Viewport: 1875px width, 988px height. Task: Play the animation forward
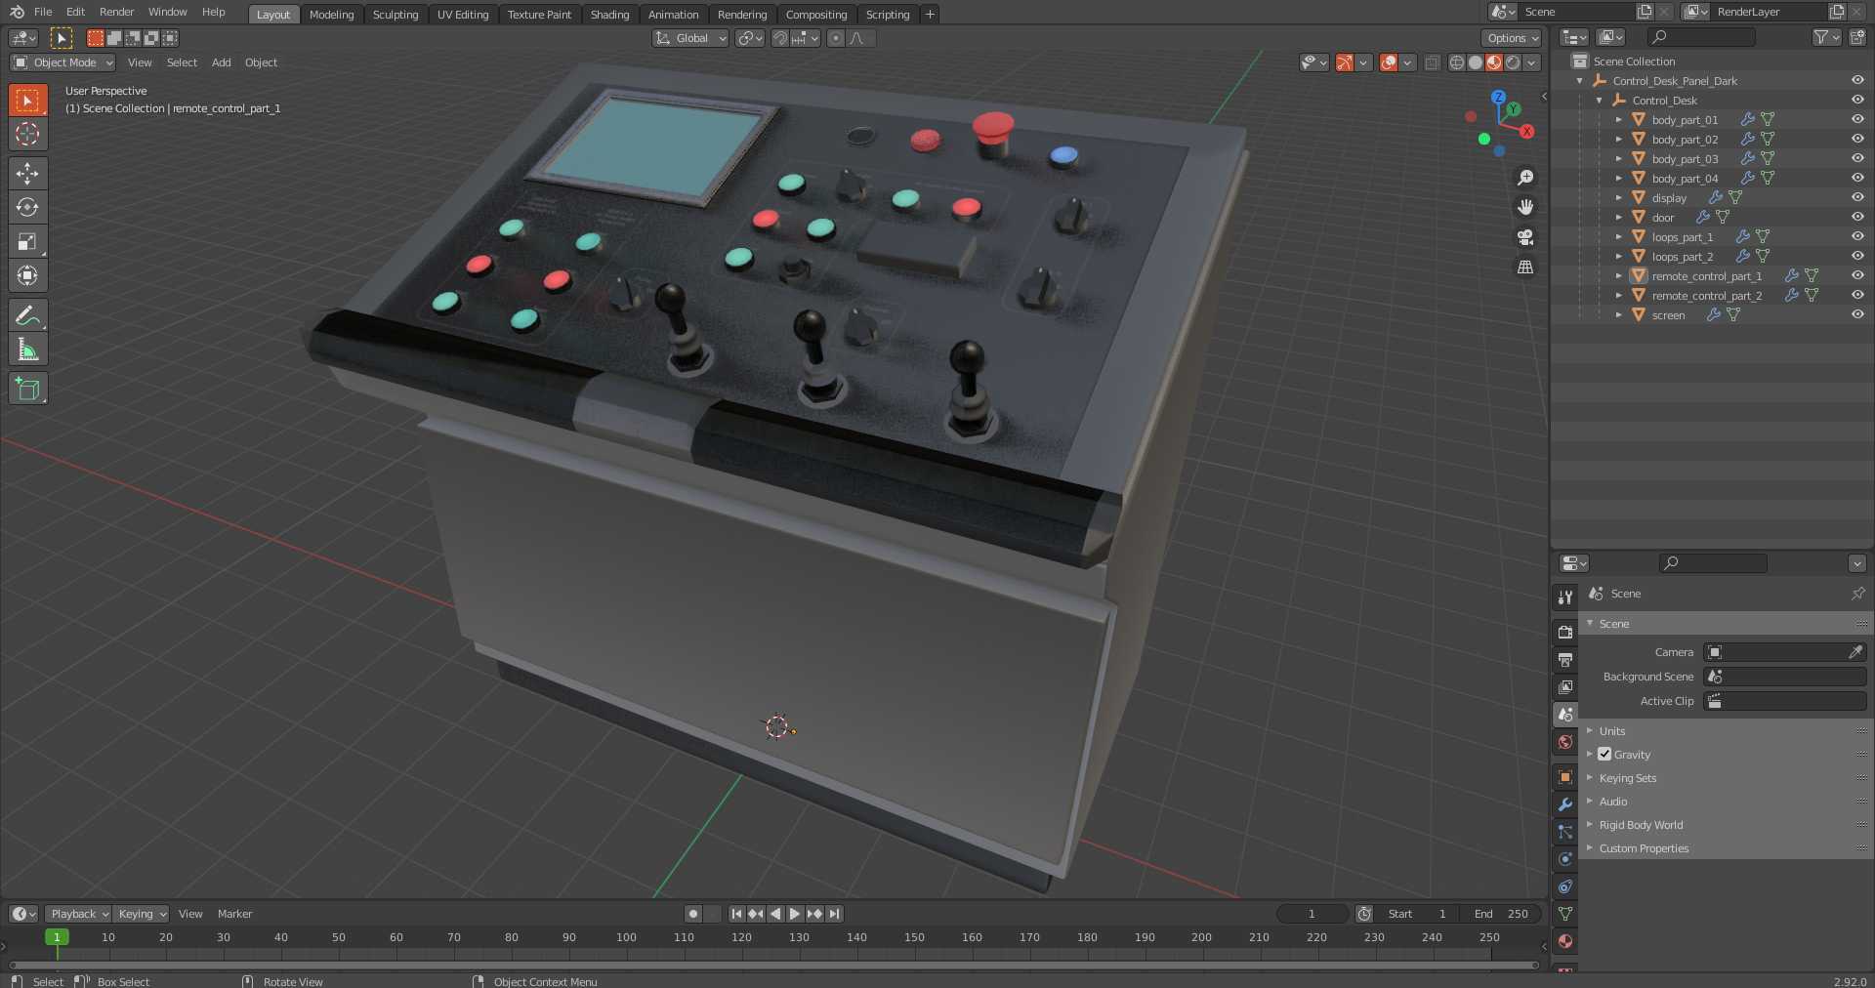794,914
